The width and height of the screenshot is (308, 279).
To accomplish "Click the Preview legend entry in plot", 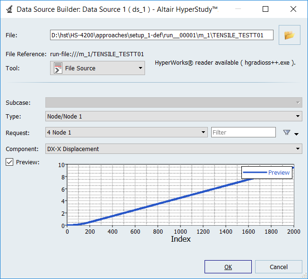I will click(267, 173).
